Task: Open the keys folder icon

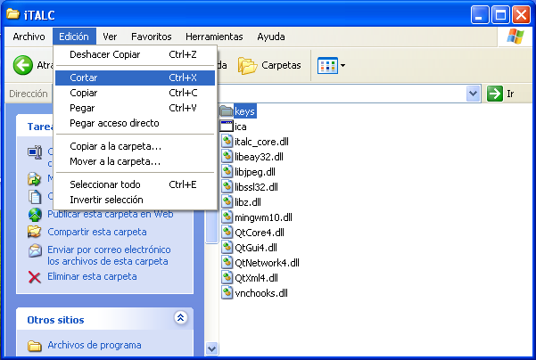Action: pos(227,111)
